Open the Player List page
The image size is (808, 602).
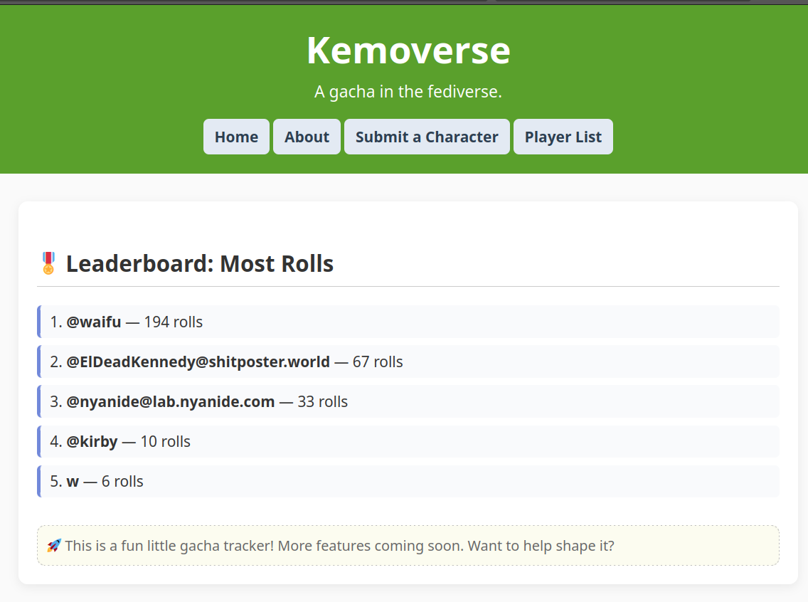[563, 137]
